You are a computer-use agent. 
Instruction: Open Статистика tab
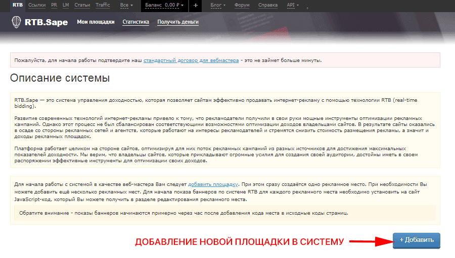pos(136,22)
